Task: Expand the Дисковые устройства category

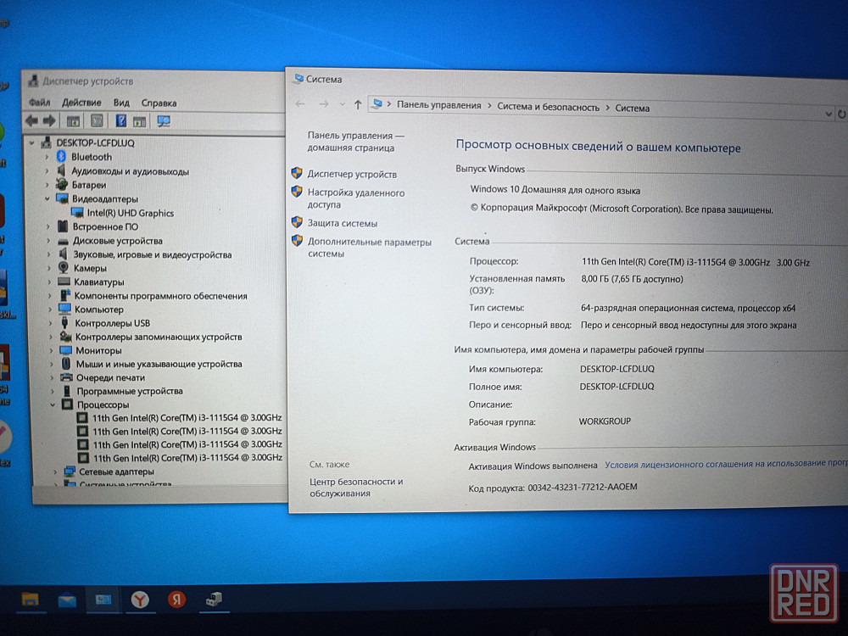Action: (x=48, y=241)
